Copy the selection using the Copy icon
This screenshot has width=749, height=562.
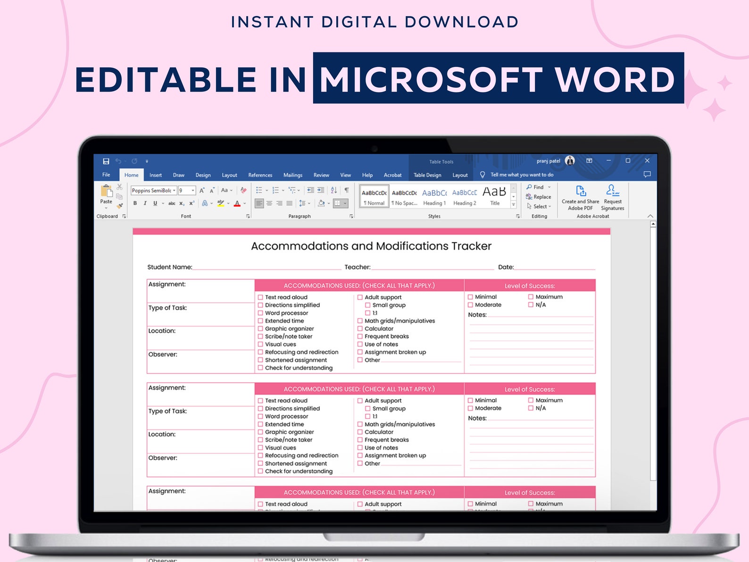[120, 196]
